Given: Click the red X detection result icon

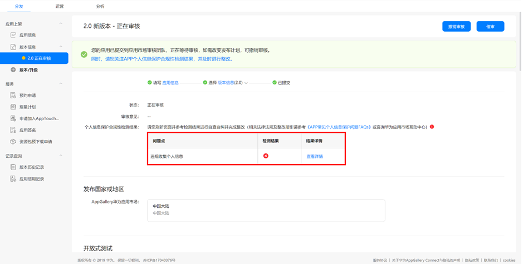Looking at the screenshot, I should tap(266, 156).
